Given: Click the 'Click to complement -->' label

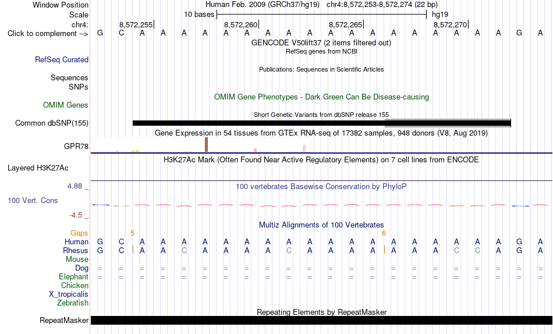Looking at the screenshot, I should (x=48, y=34).
